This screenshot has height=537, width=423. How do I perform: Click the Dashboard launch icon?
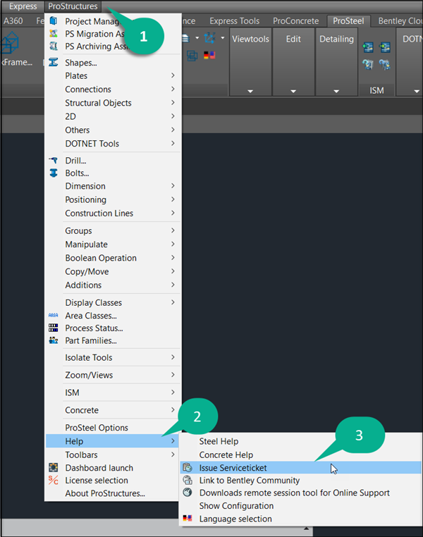[54, 467]
